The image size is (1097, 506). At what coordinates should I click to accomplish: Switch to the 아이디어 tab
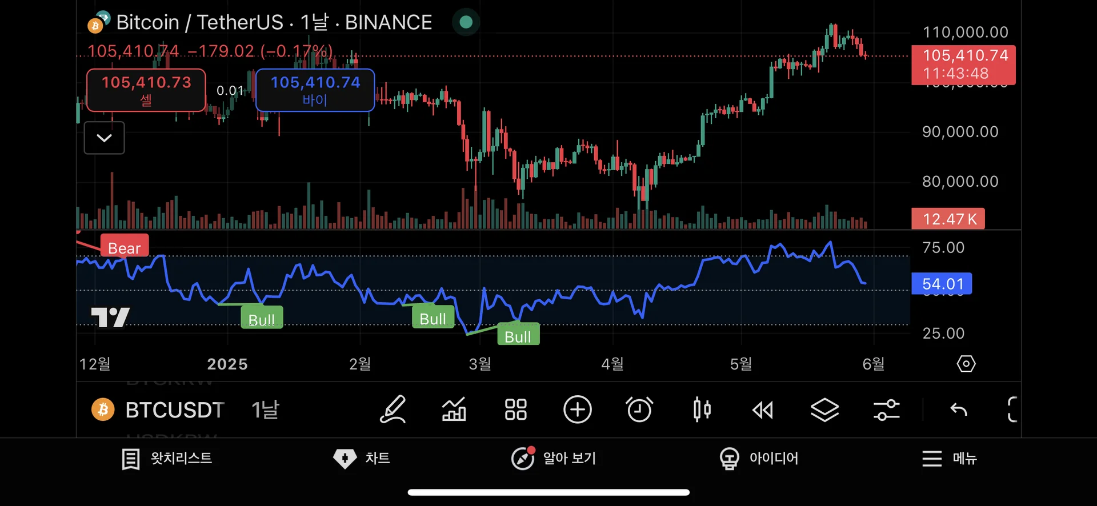point(759,459)
